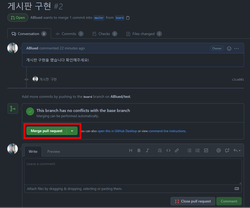Click the small avatar on the commit row
The height and width of the screenshot is (208, 250).
[x=35, y=79]
